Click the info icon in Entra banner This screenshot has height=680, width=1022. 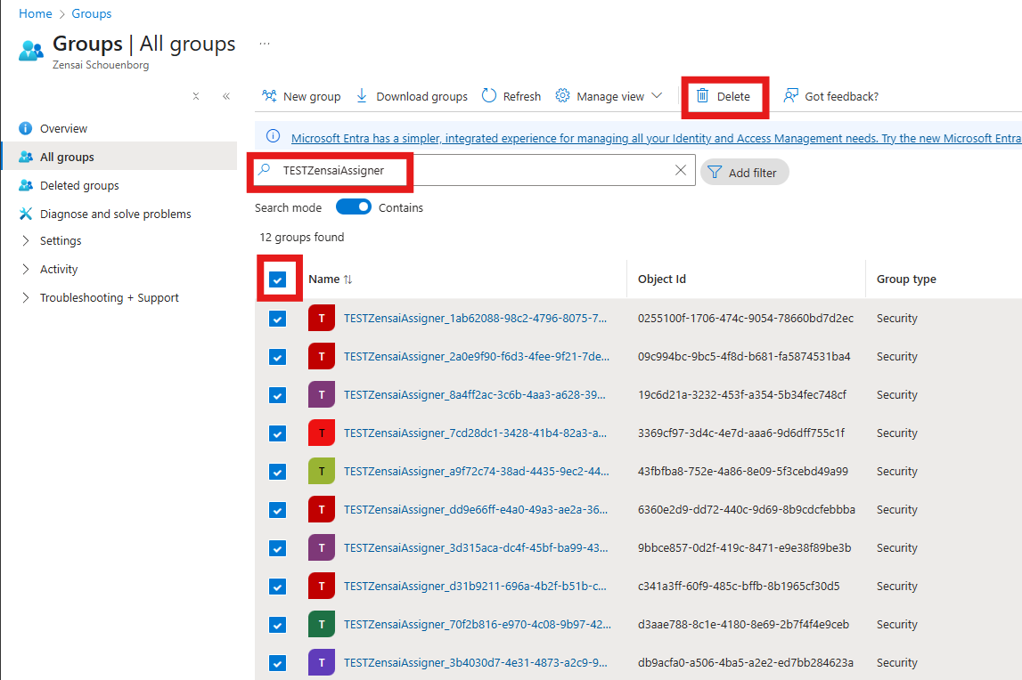point(274,136)
